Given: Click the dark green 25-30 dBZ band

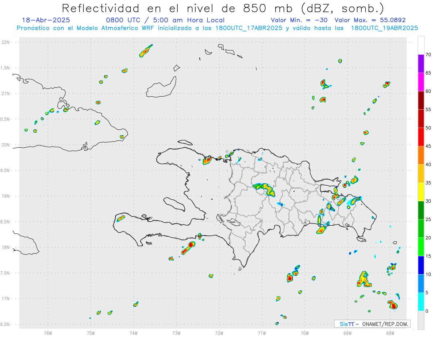Looking at the screenshot, I should pyautogui.click(x=421, y=210).
